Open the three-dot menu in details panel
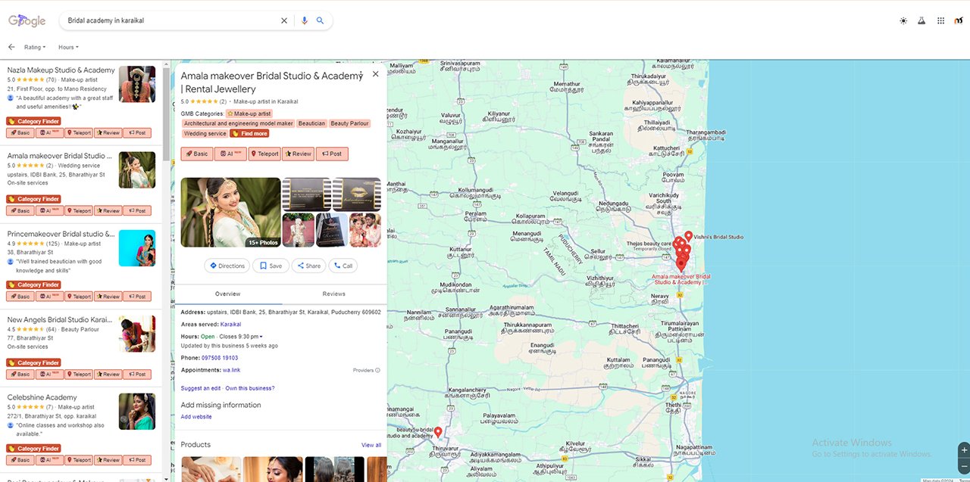 pyautogui.click(x=361, y=74)
